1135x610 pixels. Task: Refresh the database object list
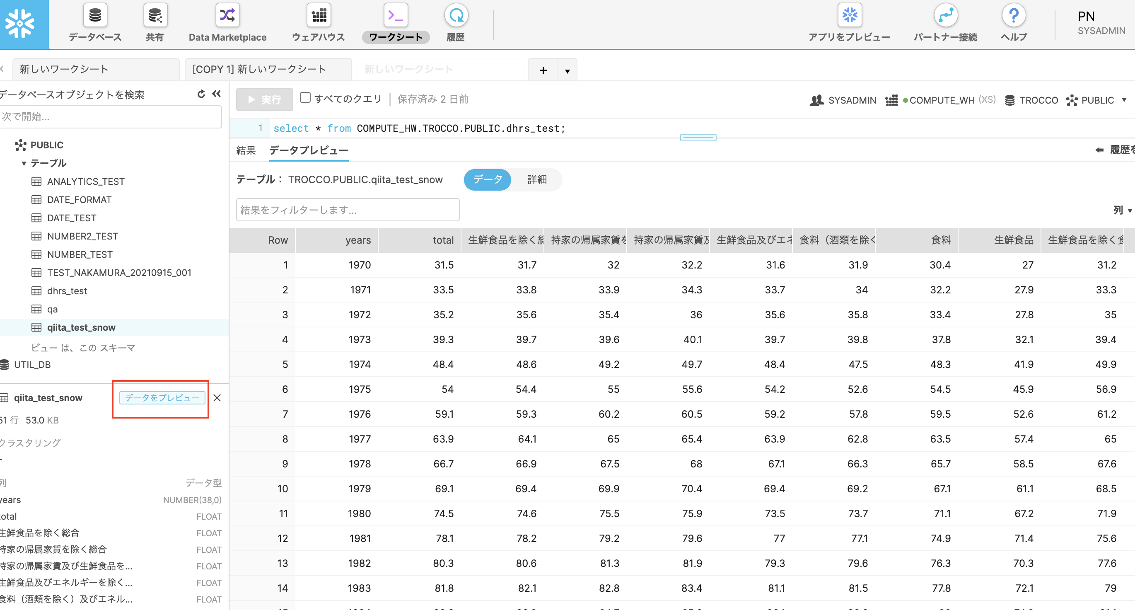[x=201, y=94]
